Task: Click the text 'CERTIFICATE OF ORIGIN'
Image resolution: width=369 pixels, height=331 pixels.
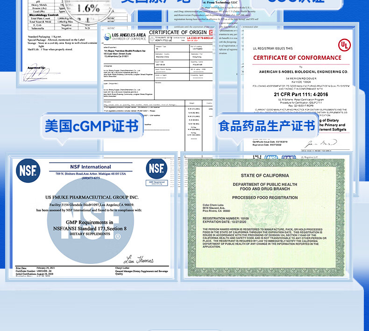Action: point(178,33)
